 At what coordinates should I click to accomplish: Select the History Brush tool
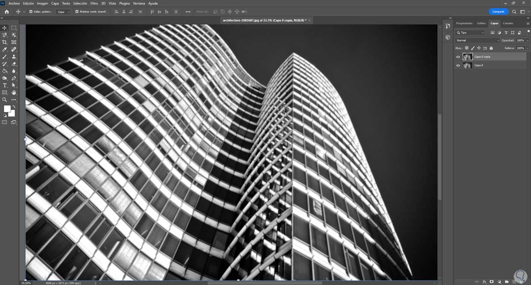[x=5, y=64]
